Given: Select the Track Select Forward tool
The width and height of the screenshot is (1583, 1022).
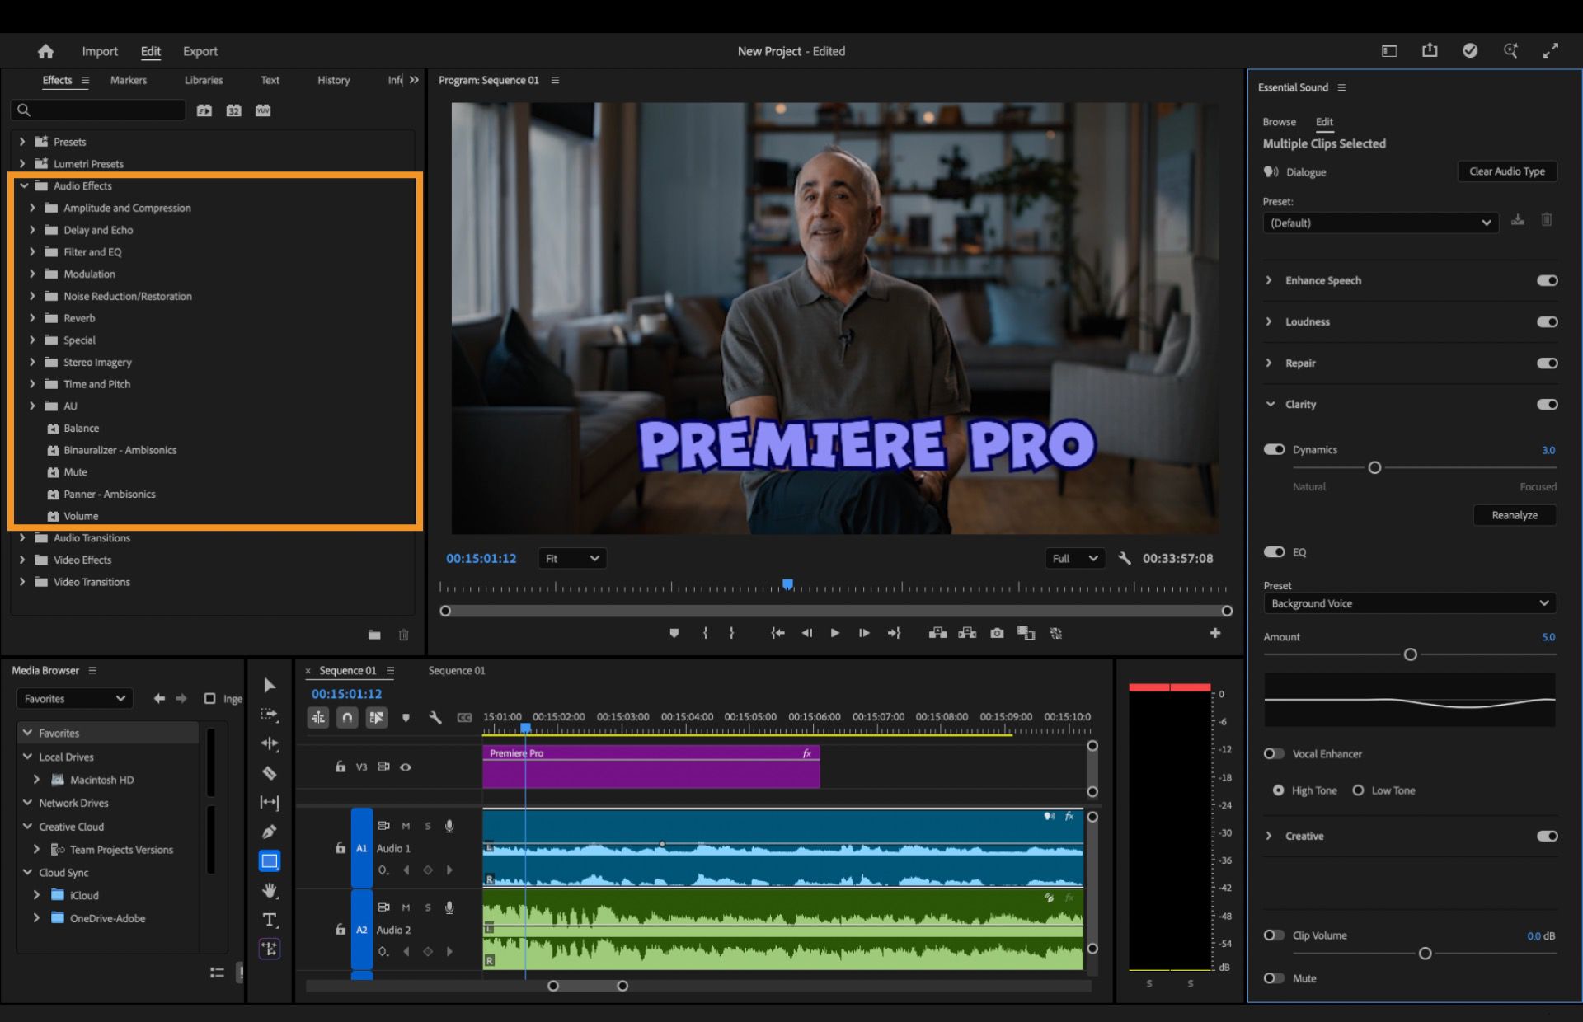Looking at the screenshot, I should click(269, 715).
